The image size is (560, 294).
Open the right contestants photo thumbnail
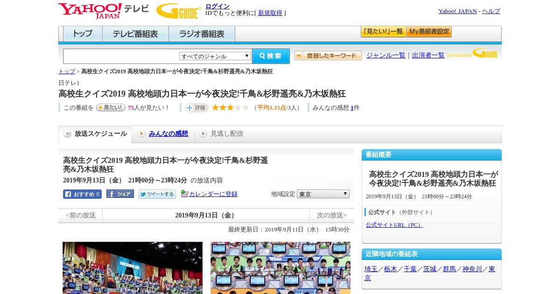[x=280, y=268]
